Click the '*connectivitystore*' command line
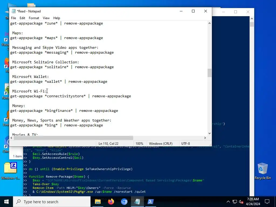 71,96
